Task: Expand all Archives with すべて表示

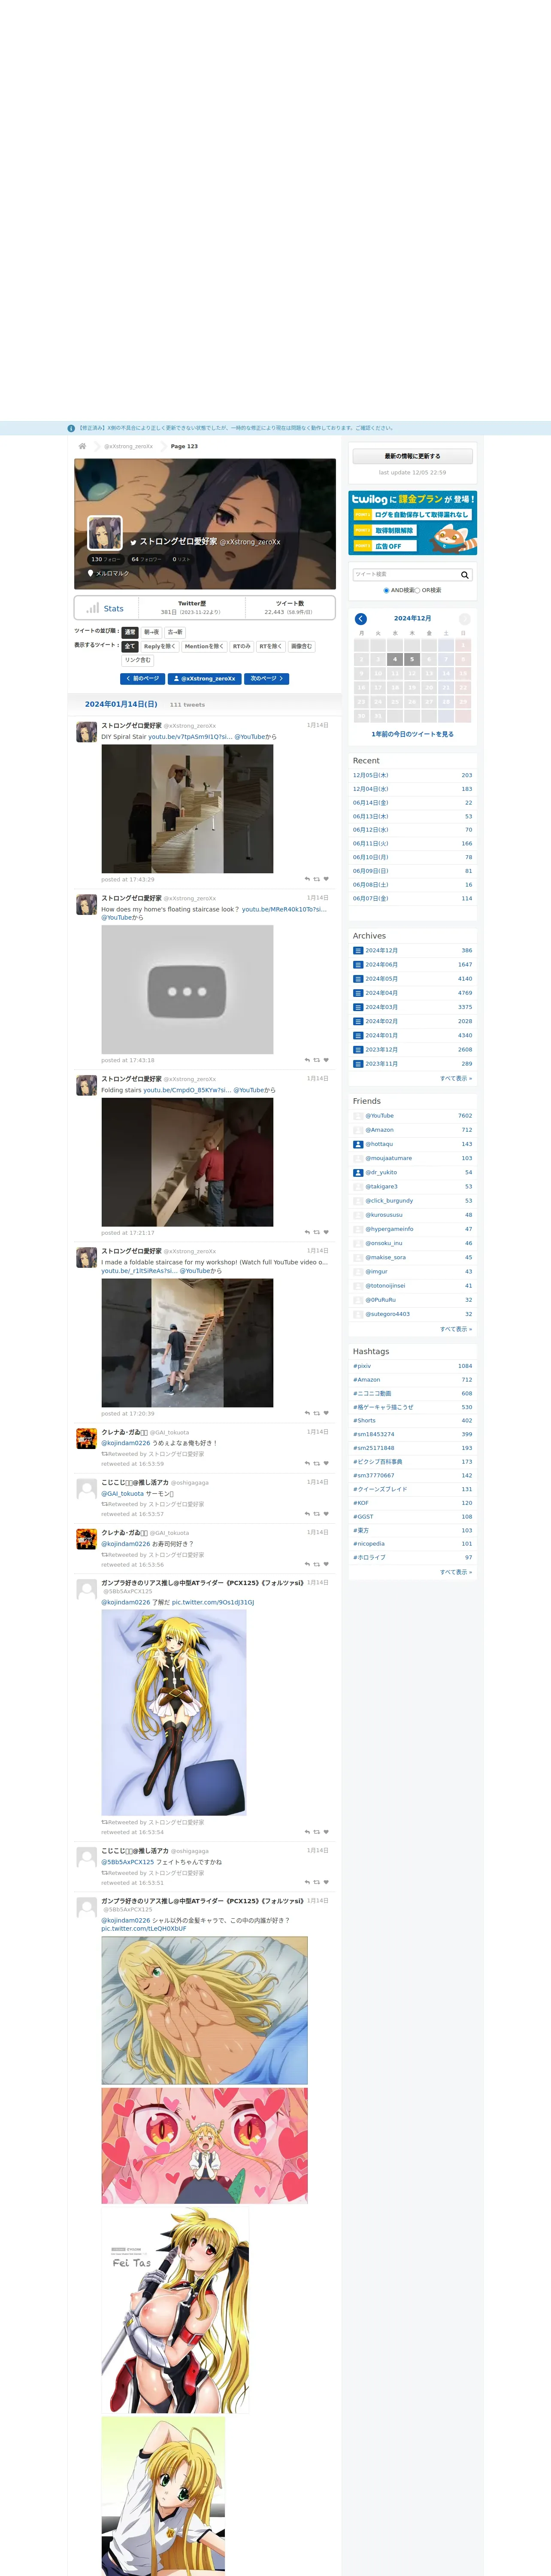Action: (x=456, y=1078)
